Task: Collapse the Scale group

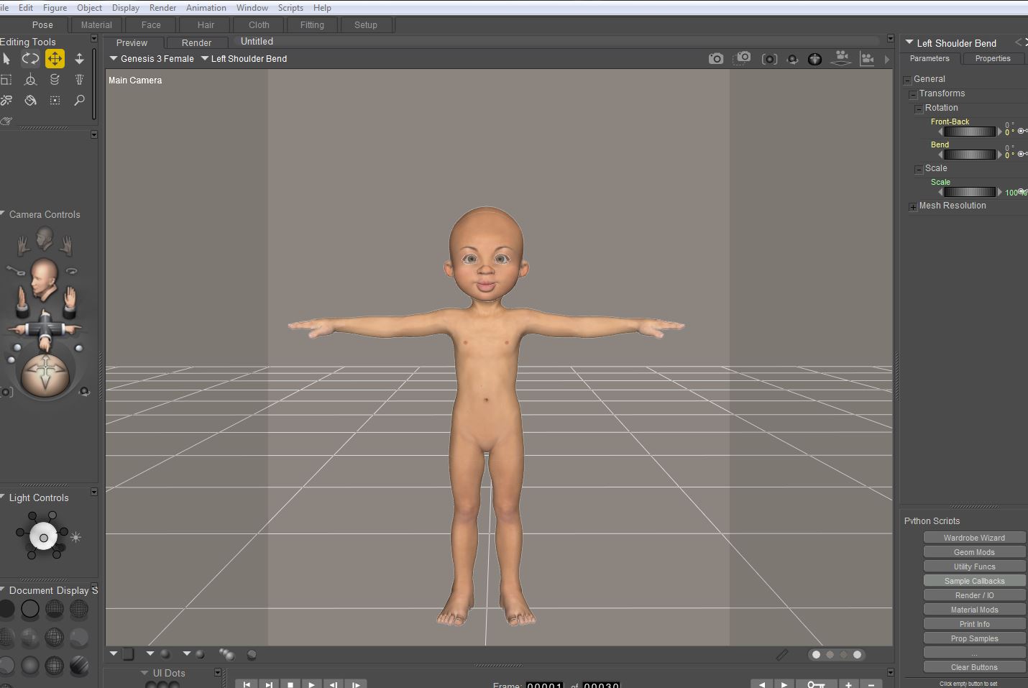Action: coord(919,169)
